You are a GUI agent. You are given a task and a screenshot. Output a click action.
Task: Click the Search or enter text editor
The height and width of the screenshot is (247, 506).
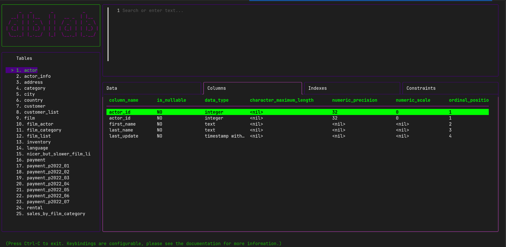coord(300,40)
